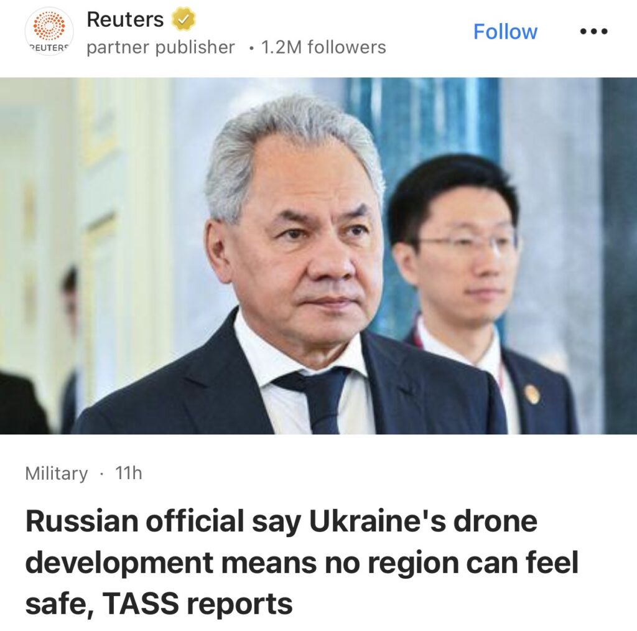Click the REUTERS wordmark under logo dots

tap(49, 47)
